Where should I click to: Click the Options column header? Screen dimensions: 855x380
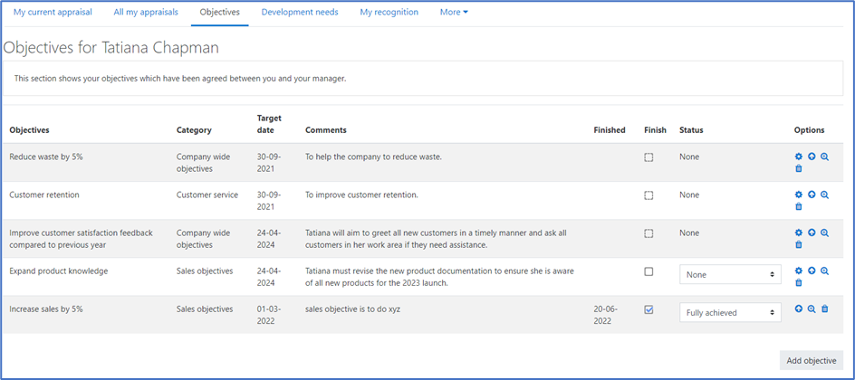pyautogui.click(x=809, y=130)
